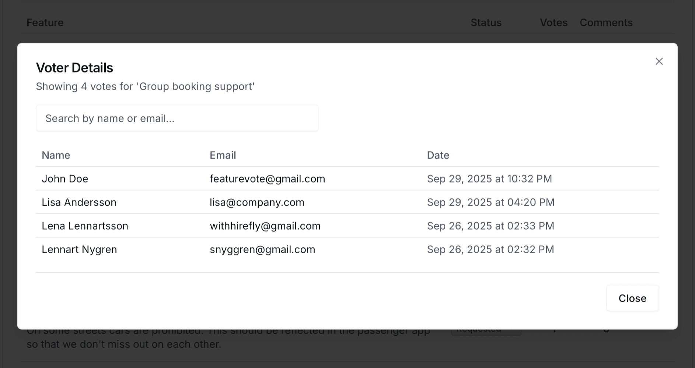Click the Votes column header in background table
The image size is (695, 368).
point(553,22)
